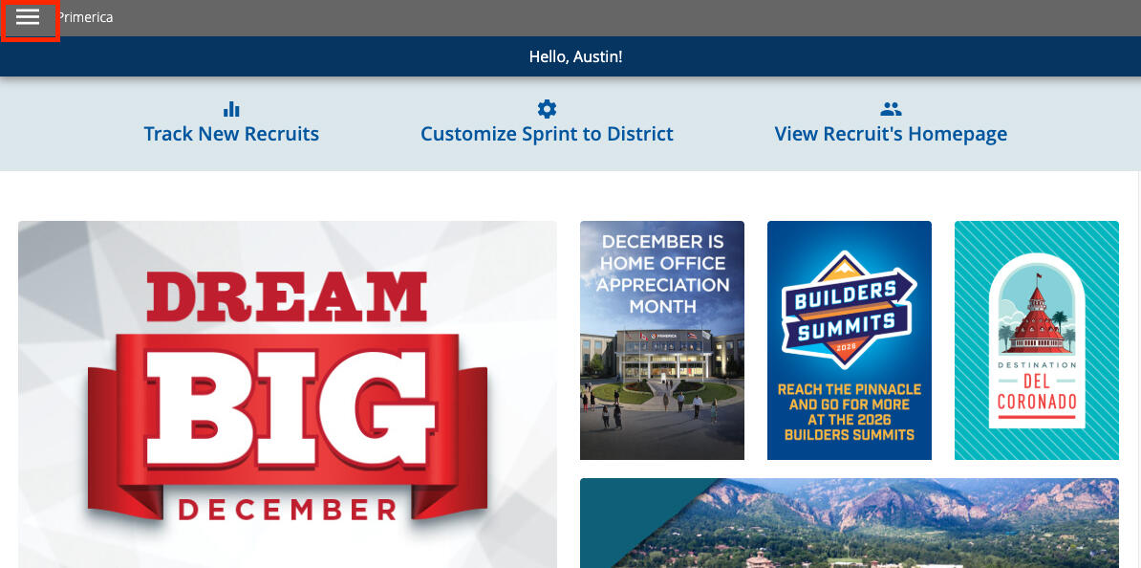Click the Primerica title in the top bar
Screen dimensions: 1141x568
[x=85, y=17]
